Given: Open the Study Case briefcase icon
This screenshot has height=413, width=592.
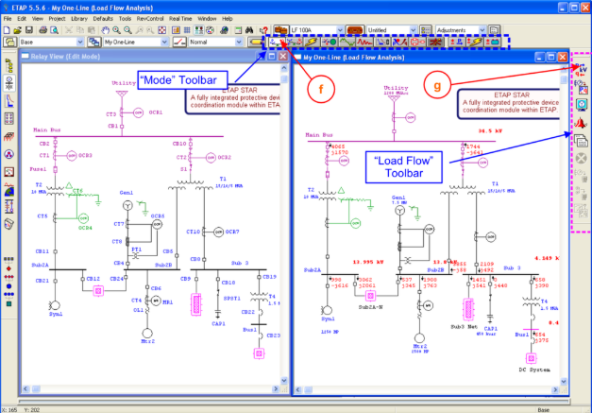Looking at the screenshot, I should tap(281, 30).
